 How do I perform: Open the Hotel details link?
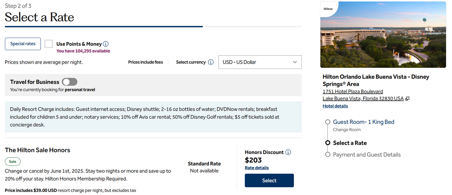coord(335,106)
